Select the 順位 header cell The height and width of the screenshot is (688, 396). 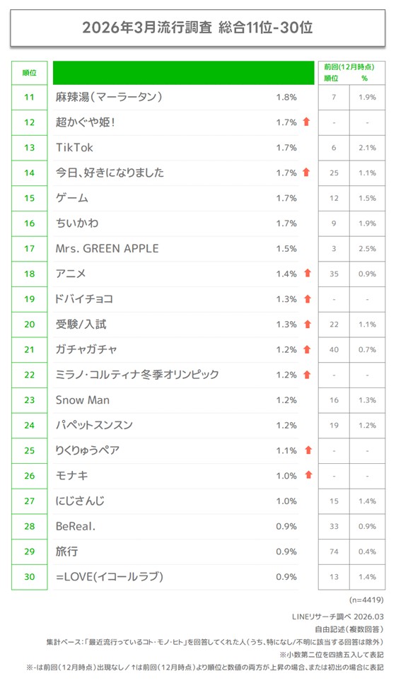coord(30,73)
